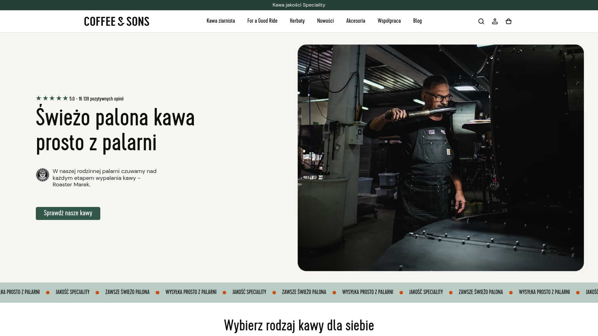Click the roaster hero photo

click(441, 158)
